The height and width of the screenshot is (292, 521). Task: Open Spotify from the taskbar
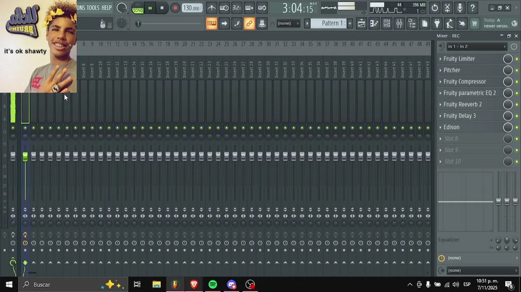(x=213, y=284)
